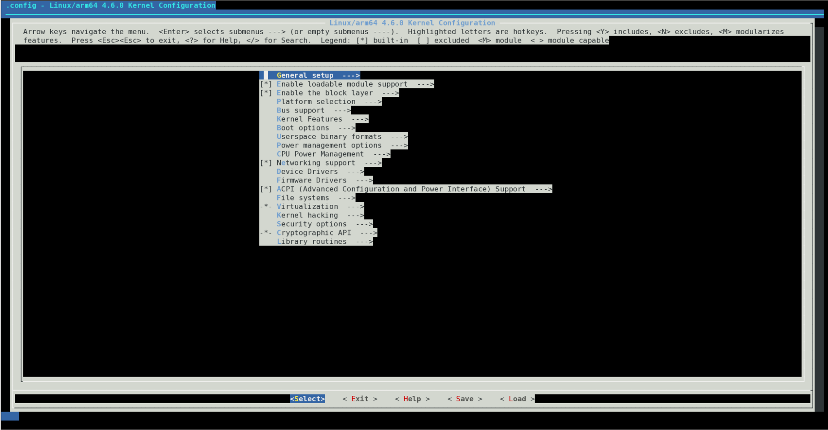Viewport: 828px width, 430px height.
Task: Open the Security options submenu
Action: [x=312, y=224]
